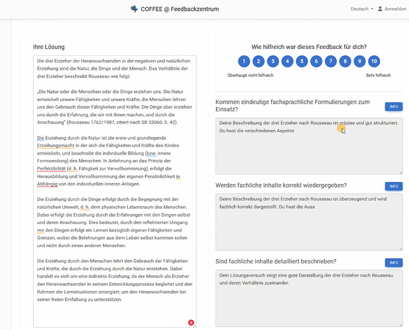The height and width of the screenshot is (330, 409).
Task: Click the COFFEE bird logo icon
Action: point(134,9)
